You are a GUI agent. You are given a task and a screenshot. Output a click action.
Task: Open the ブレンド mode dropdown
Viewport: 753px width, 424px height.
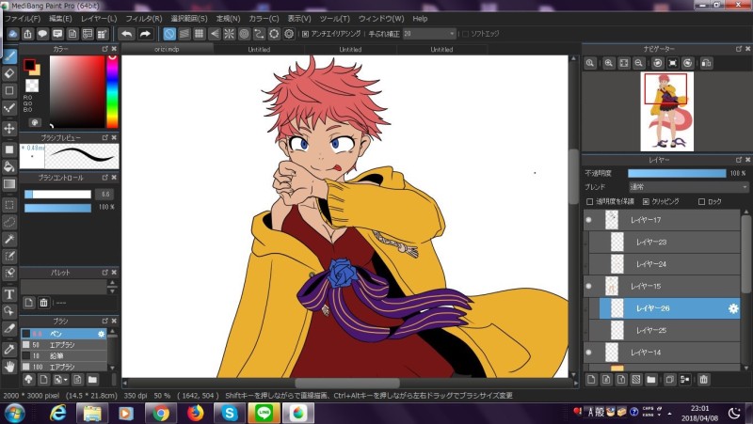point(688,186)
